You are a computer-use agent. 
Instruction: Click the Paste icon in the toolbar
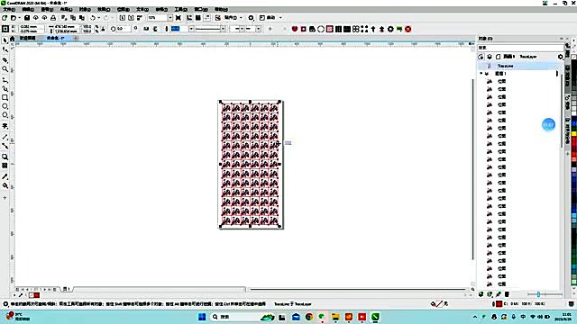(82, 18)
